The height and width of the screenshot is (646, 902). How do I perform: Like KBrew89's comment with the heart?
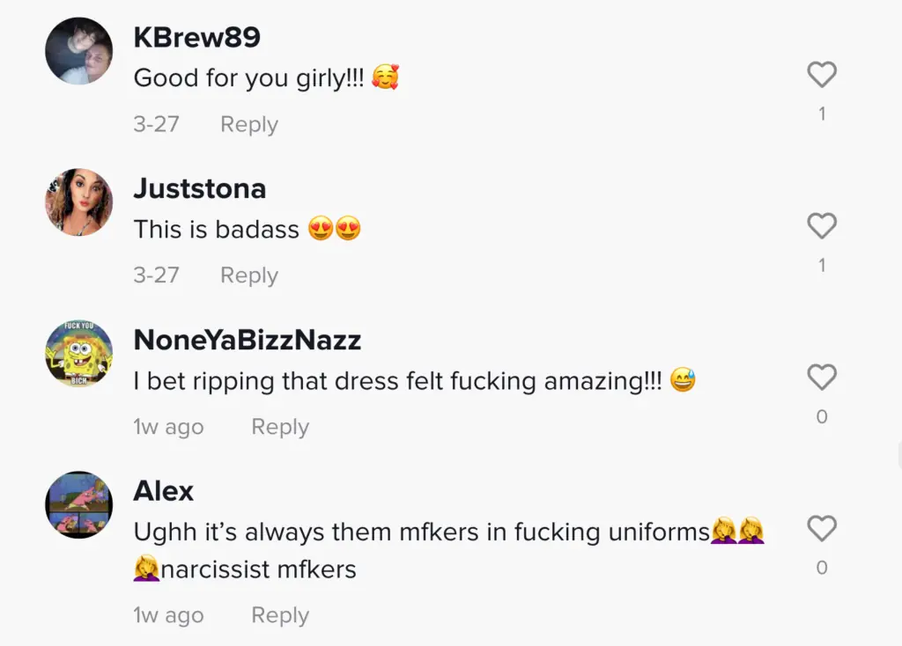click(822, 74)
